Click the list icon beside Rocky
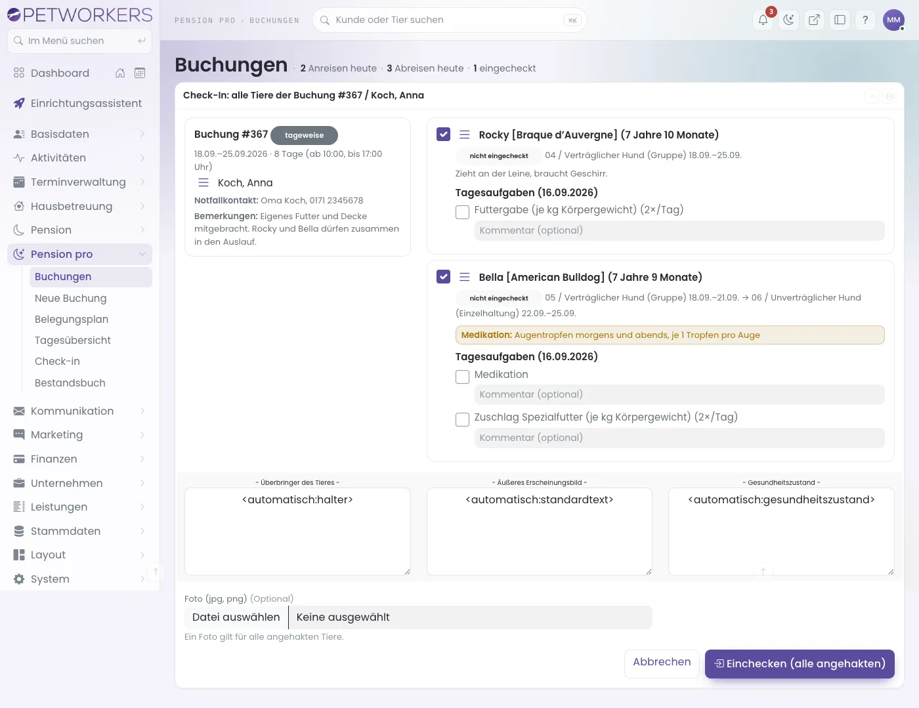This screenshot has height=708, width=919. (465, 135)
